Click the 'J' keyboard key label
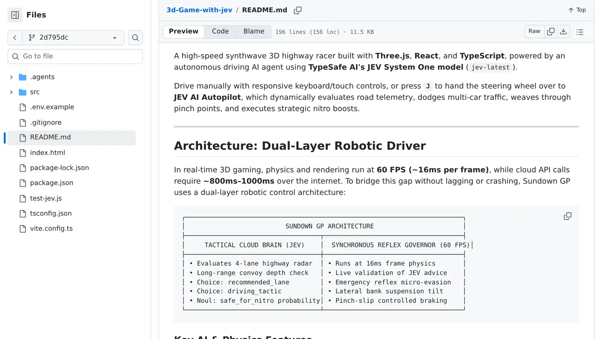The height and width of the screenshot is (339, 602). pos(428,86)
